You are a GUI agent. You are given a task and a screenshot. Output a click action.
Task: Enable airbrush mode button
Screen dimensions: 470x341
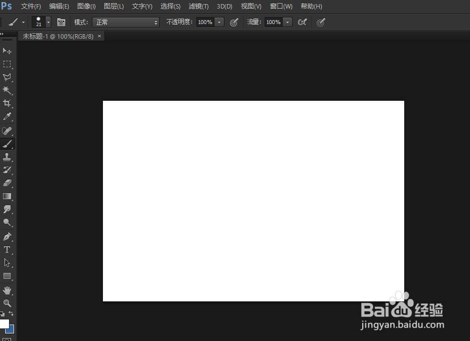click(302, 22)
